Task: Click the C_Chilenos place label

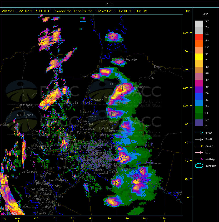Action: [x=25, y=115]
